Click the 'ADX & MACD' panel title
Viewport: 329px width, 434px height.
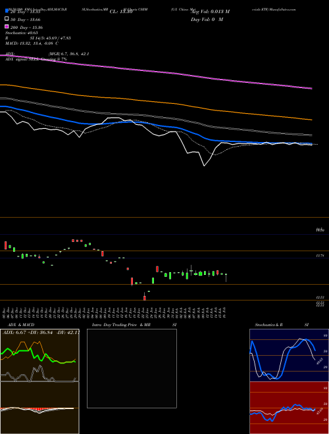[x=21, y=325]
